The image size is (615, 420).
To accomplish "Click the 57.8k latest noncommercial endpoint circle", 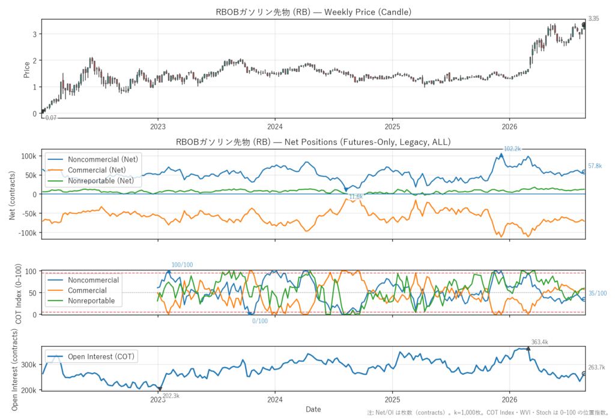I will click(x=584, y=172).
